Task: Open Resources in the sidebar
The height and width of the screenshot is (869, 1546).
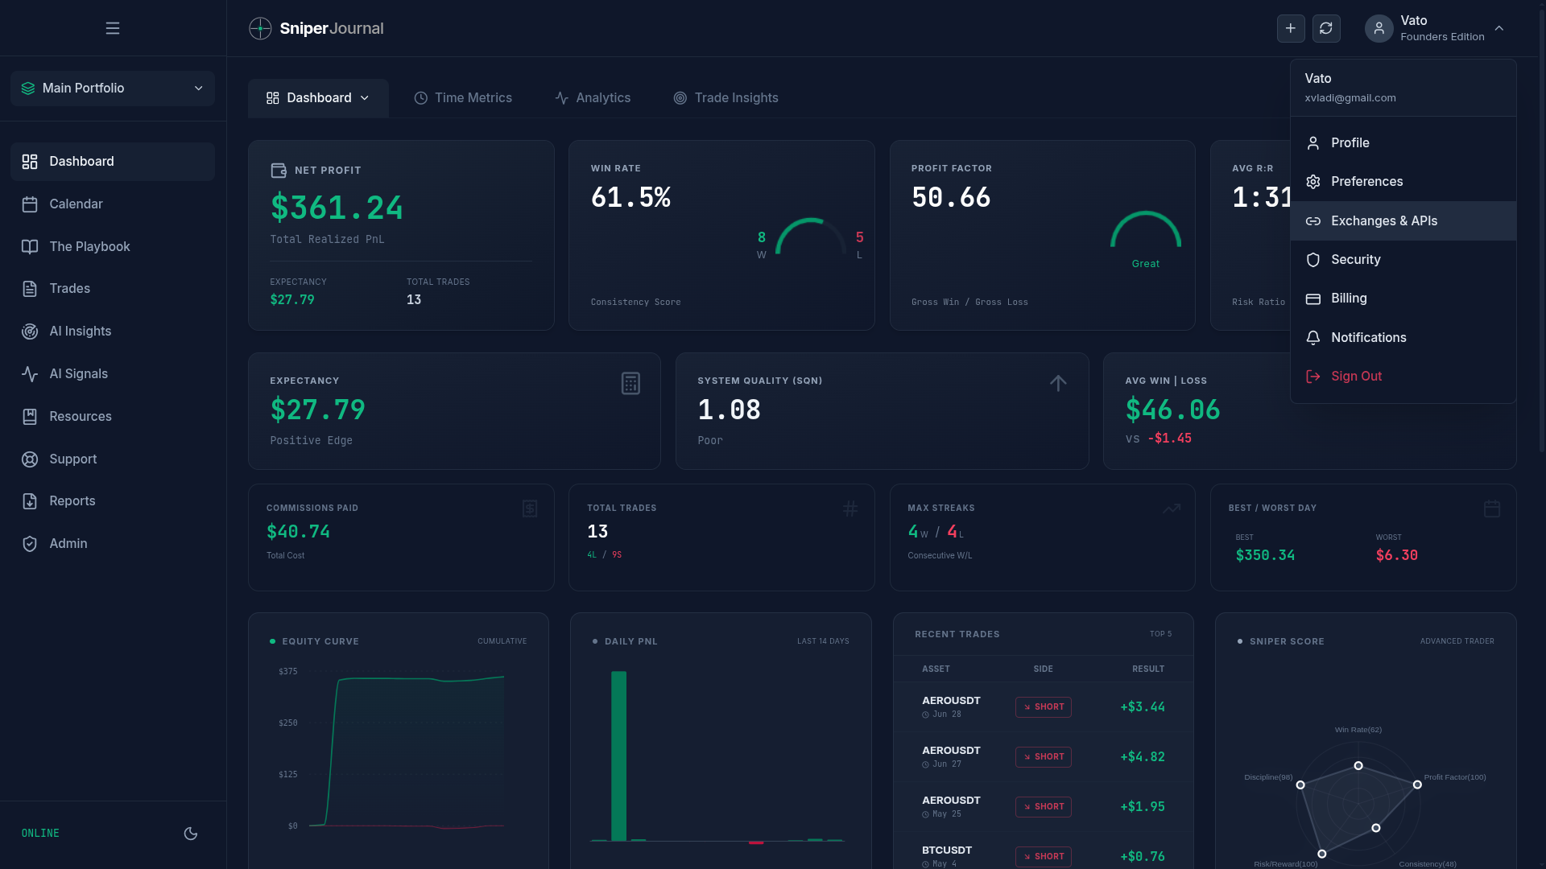Action: click(x=113, y=417)
